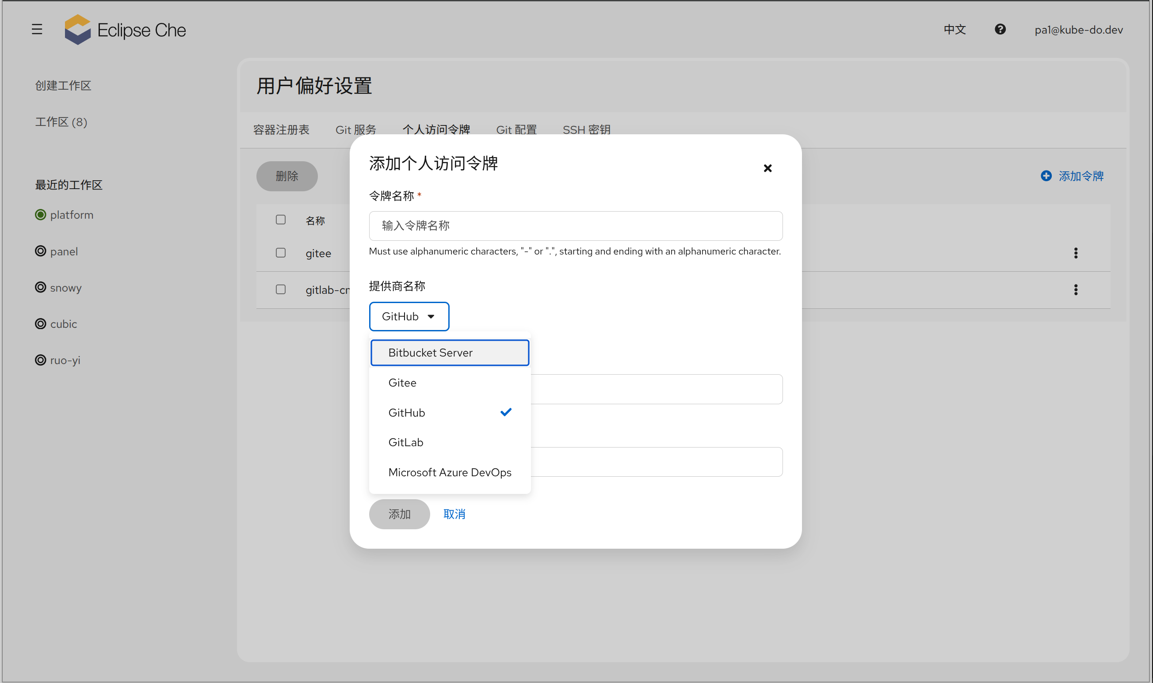Open the SSH 密钥 tab
This screenshot has width=1153, height=683.
pyautogui.click(x=586, y=130)
